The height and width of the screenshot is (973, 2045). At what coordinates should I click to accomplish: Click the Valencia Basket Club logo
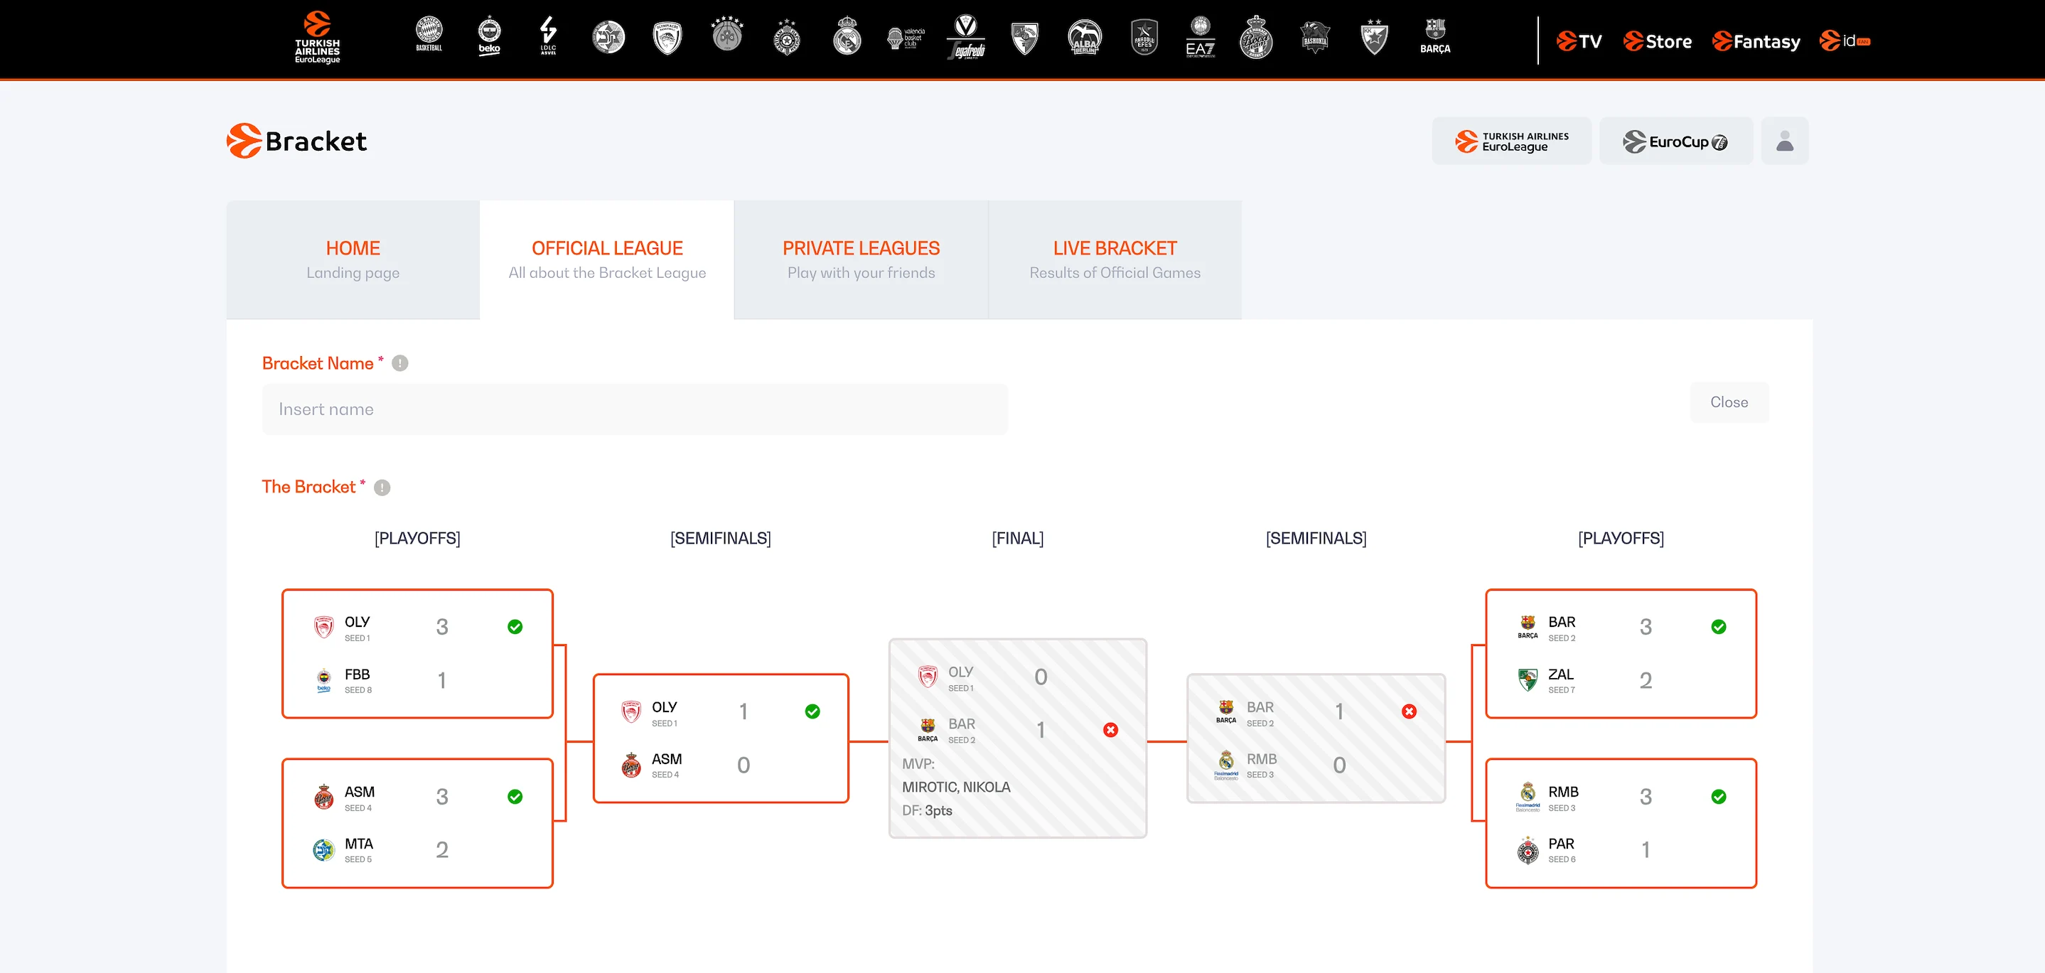pos(906,37)
